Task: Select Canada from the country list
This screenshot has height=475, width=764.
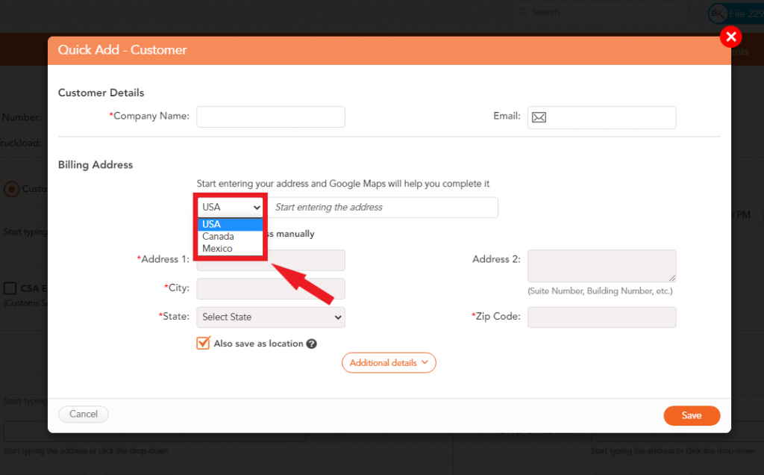Action: click(x=230, y=237)
